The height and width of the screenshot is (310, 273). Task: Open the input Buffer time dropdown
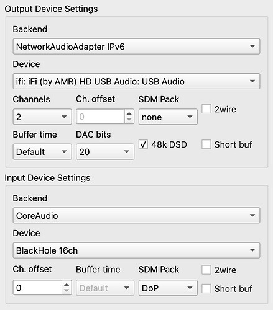(x=105, y=288)
